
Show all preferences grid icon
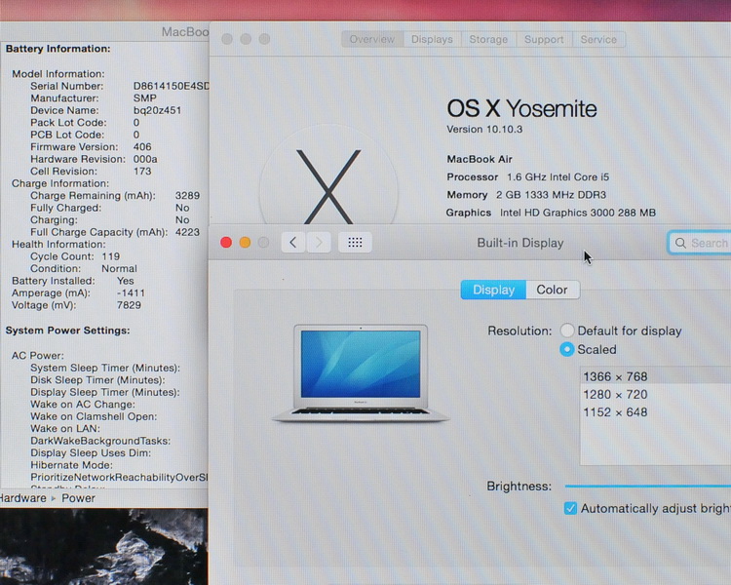point(355,242)
